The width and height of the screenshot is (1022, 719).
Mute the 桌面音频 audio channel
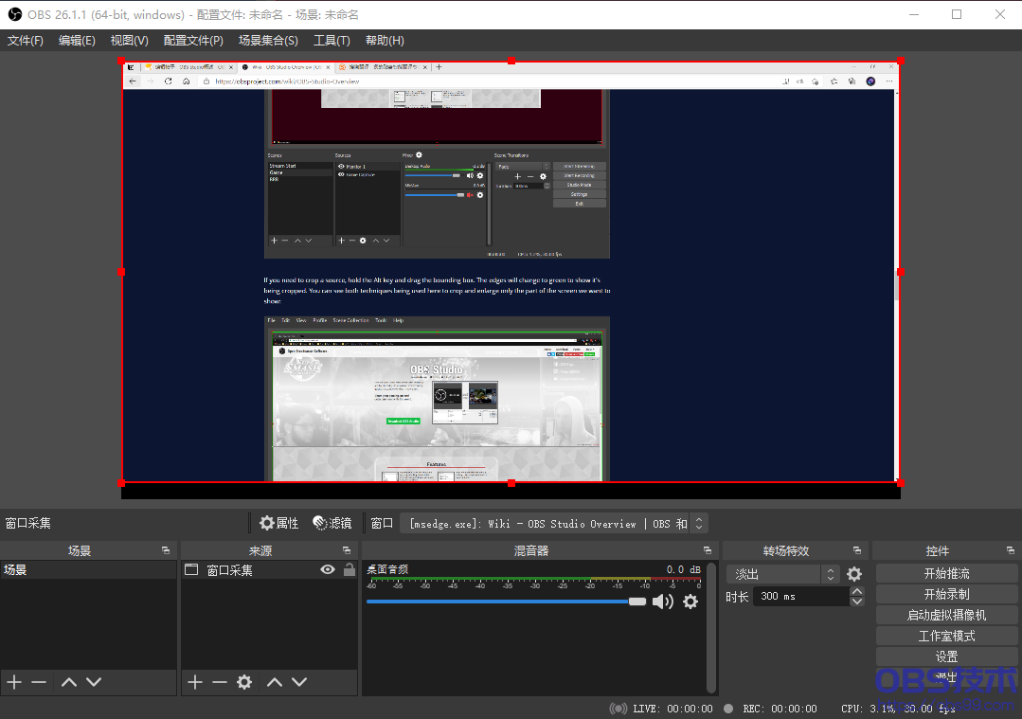[x=663, y=602]
